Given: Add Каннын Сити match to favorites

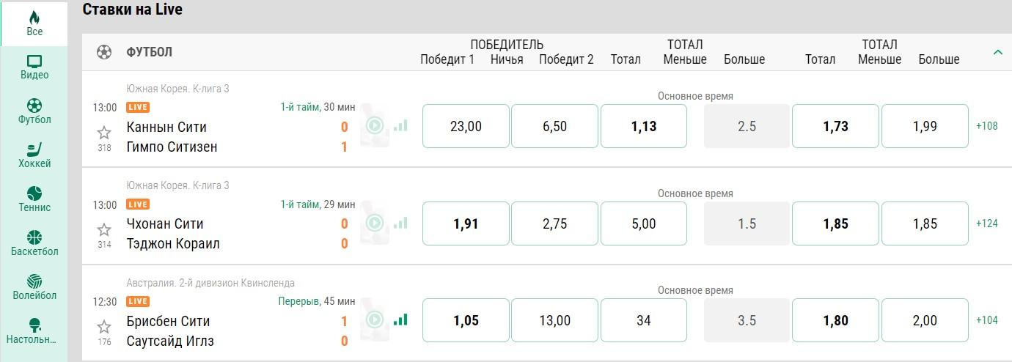Looking at the screenshot, I should (x=104, y=132).
